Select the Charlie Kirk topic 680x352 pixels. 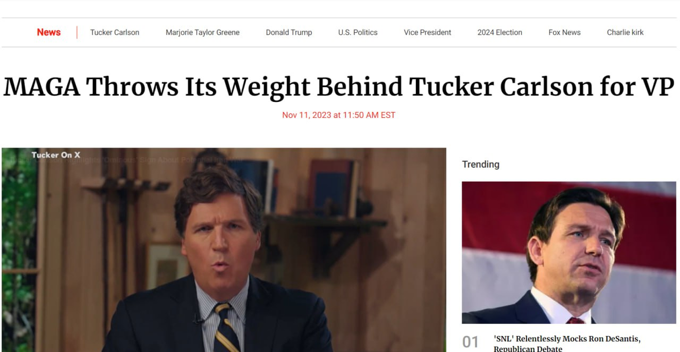tap(625, 32)
